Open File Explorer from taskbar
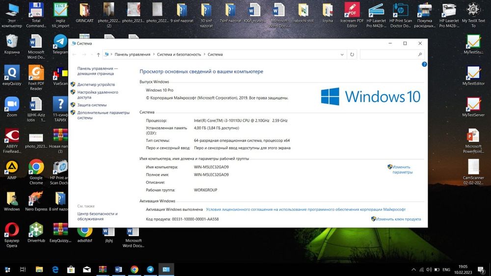 [x=39, y=269]
